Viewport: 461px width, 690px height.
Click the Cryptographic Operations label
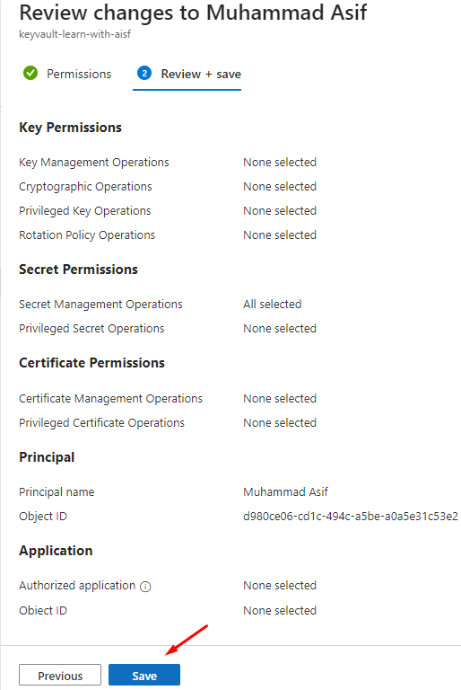point(85,187)
